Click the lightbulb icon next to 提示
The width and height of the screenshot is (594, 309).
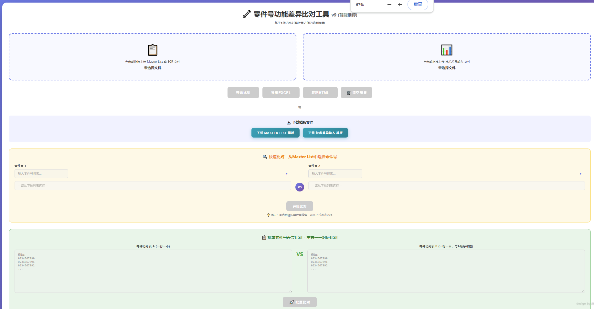[268, 215]
